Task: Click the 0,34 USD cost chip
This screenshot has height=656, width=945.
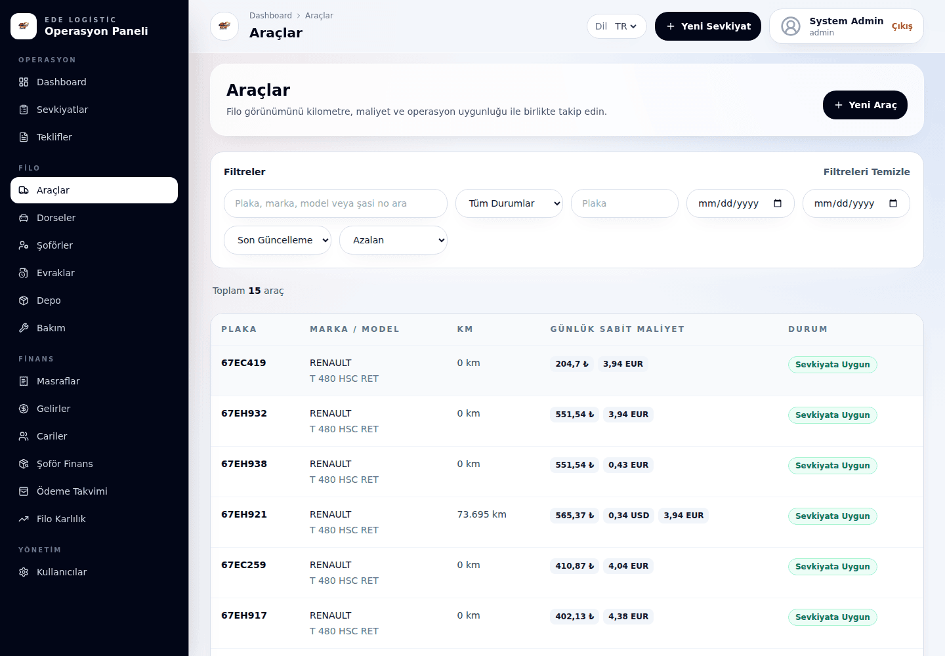Action: tap(629, 516)
